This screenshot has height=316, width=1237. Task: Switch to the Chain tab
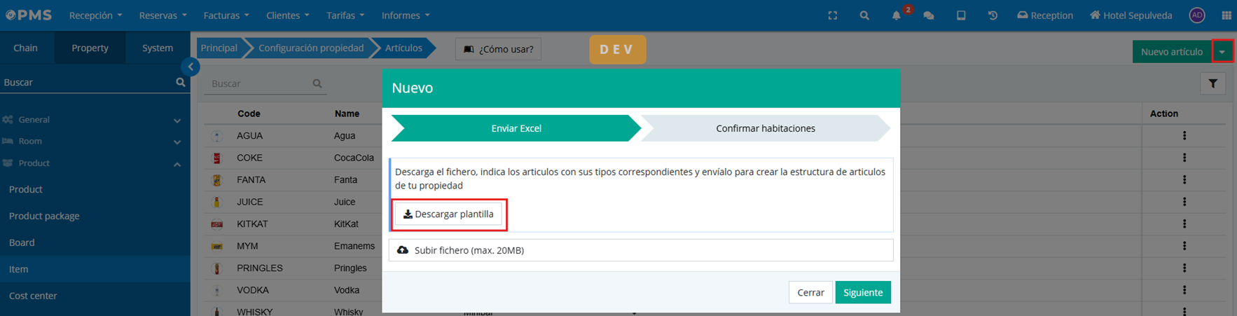(x=26, y=48)
